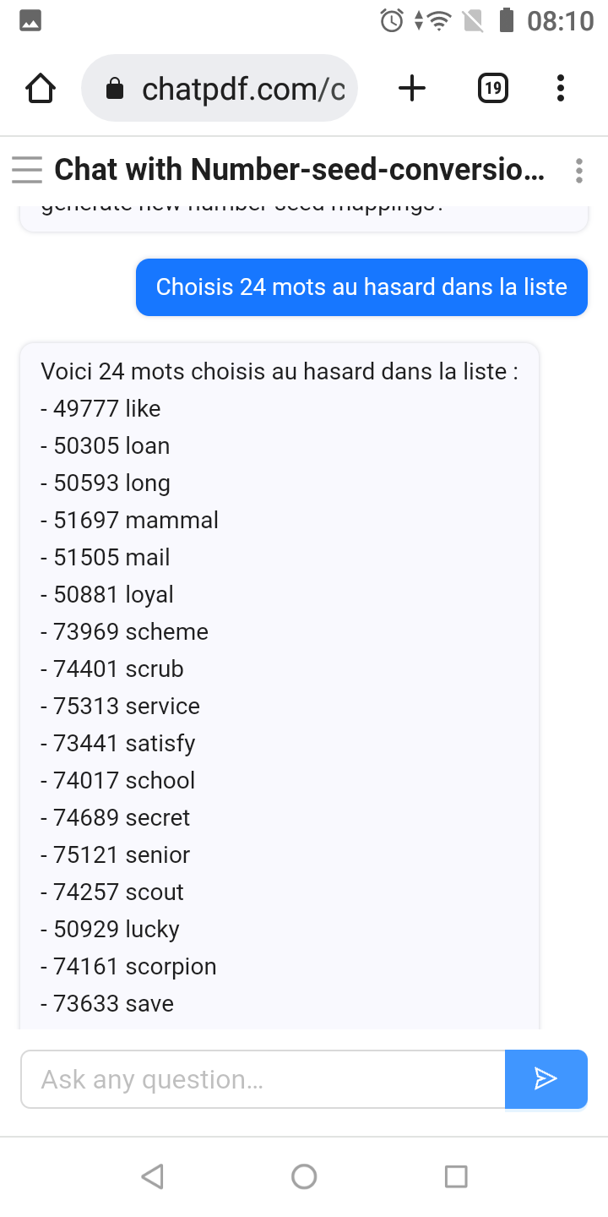Tap the browser home icon

(41, 88)
